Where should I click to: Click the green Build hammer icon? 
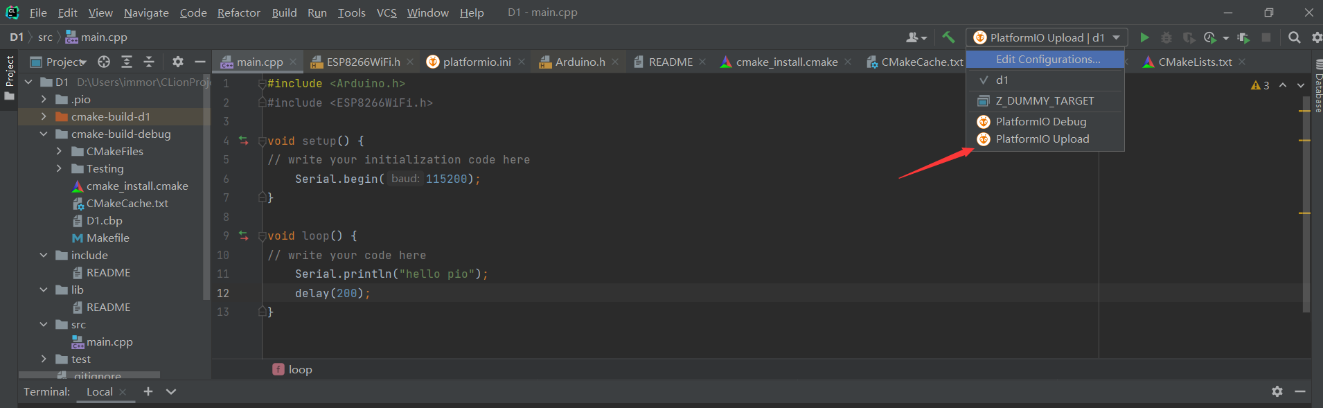(948, 37)
